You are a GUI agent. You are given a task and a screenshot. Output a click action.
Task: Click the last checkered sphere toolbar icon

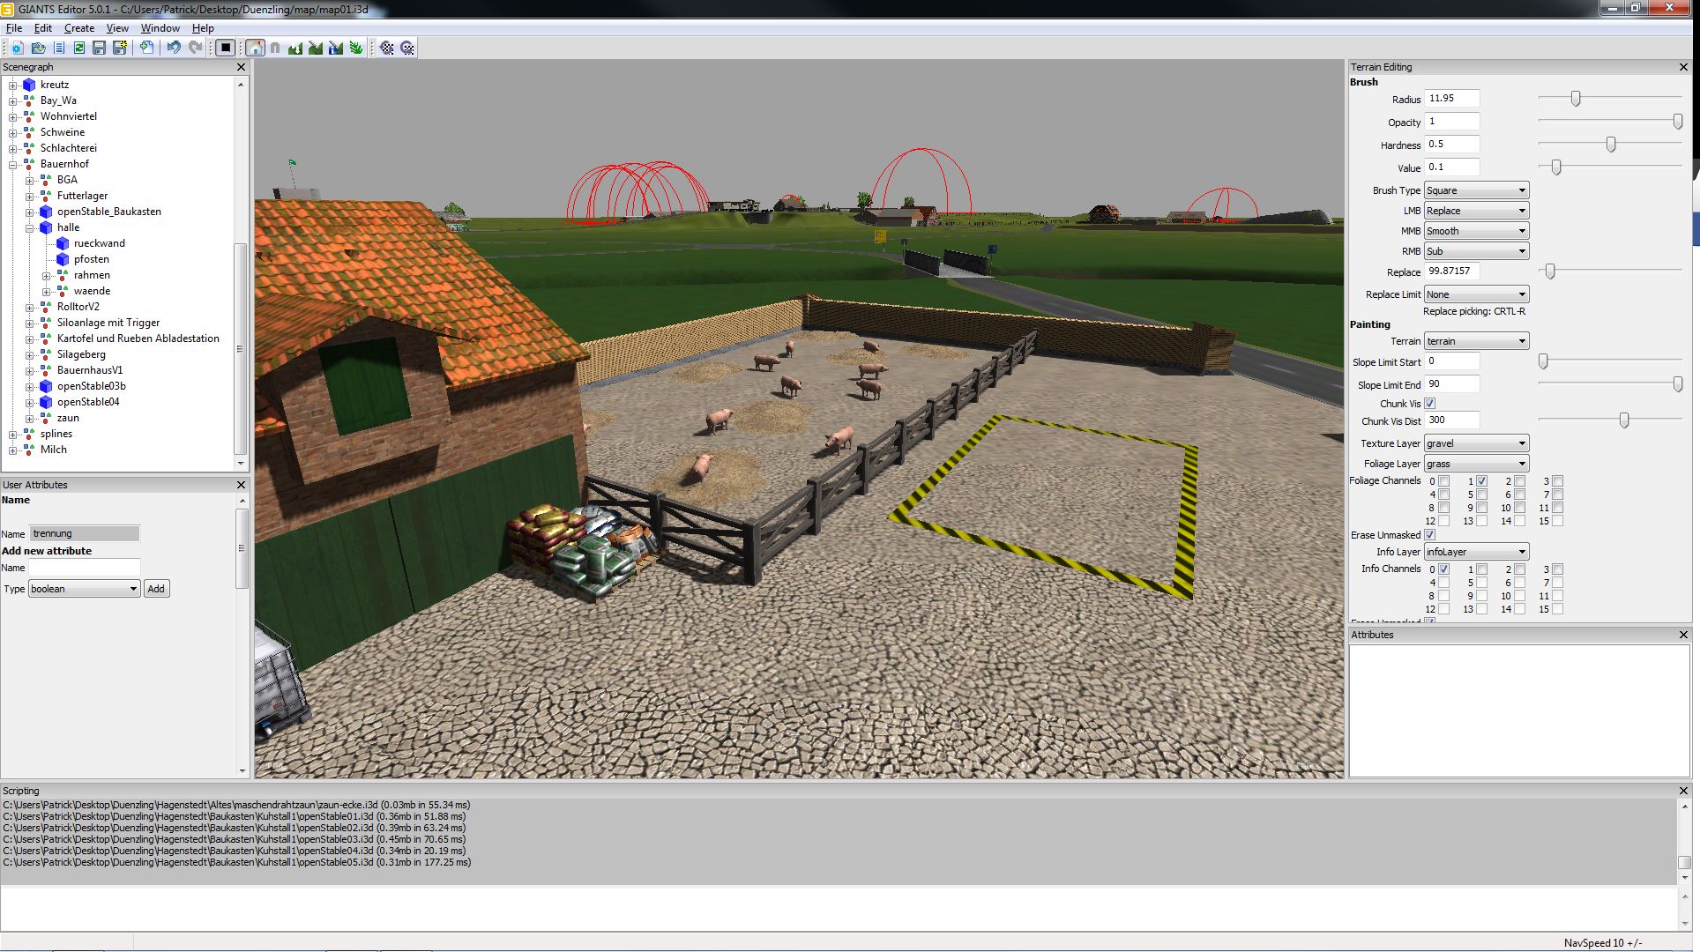[x=407, y=48]
